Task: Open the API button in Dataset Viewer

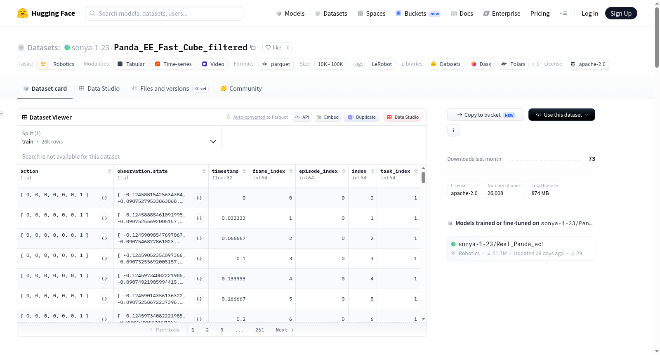Action: pos(302,117)
